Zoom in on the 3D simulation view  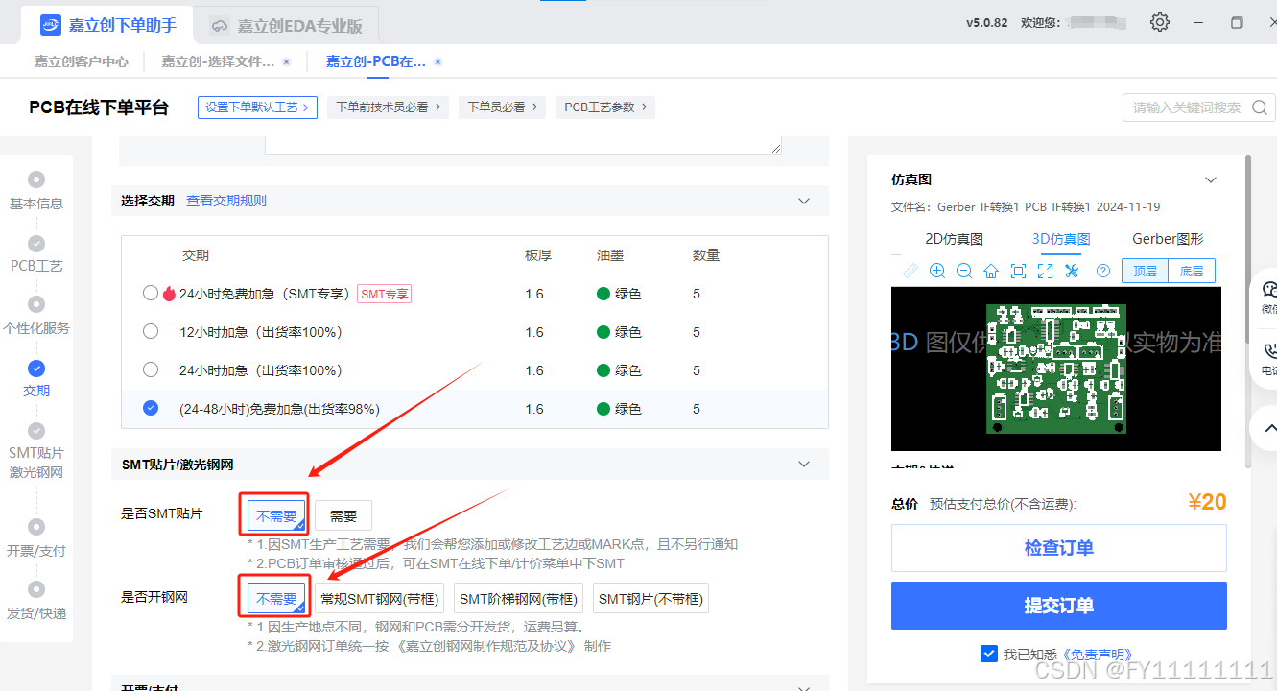937,271
